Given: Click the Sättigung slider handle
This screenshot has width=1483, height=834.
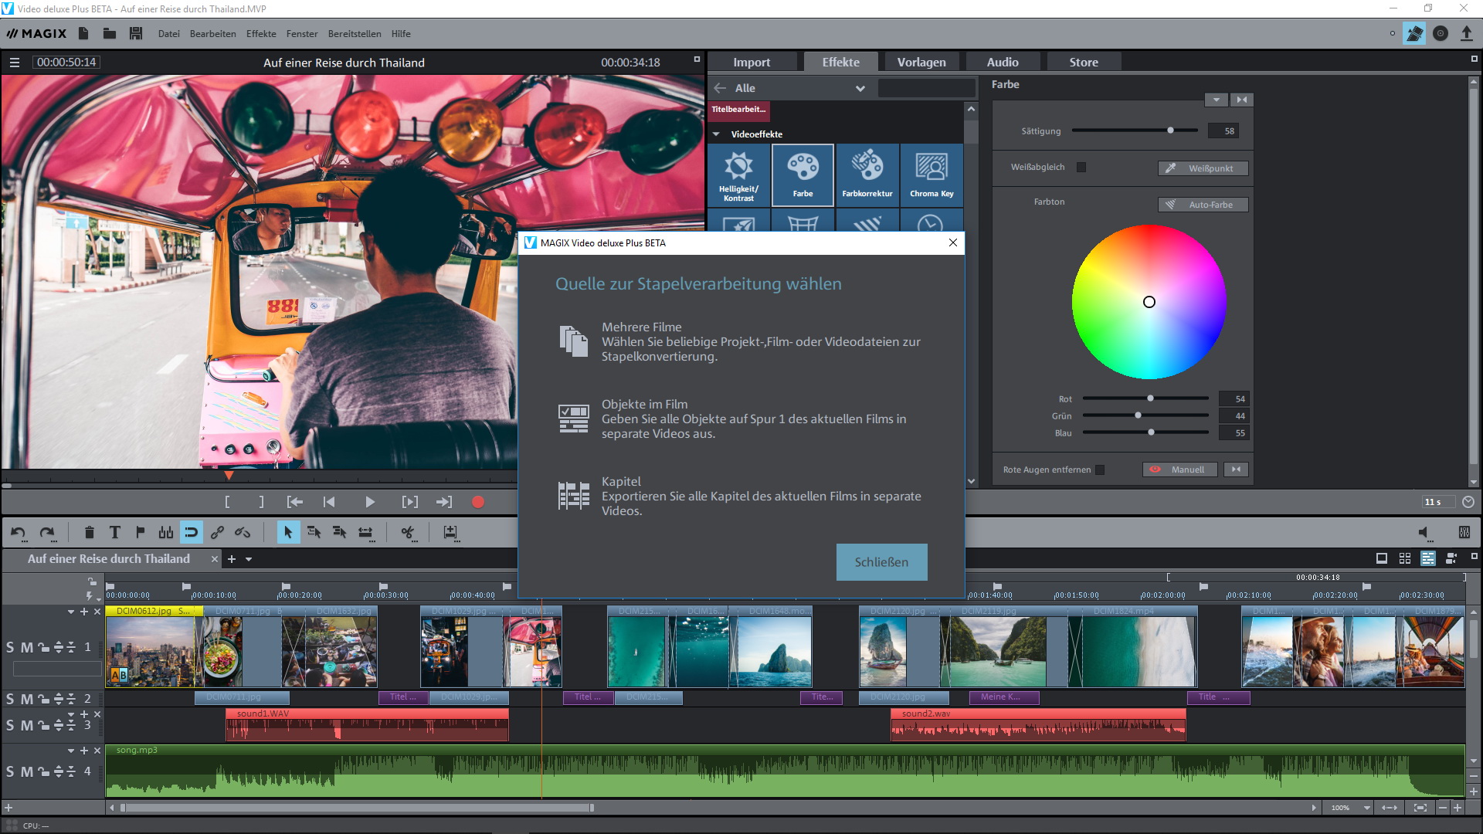Looking at the screenshot, I should [1170, 131].
